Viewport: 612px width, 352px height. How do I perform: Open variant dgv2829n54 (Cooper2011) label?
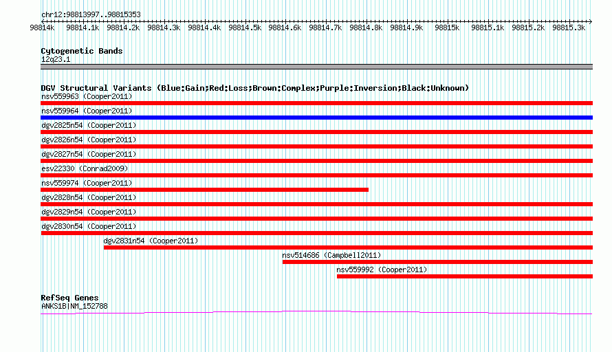[x=89, y=212]
